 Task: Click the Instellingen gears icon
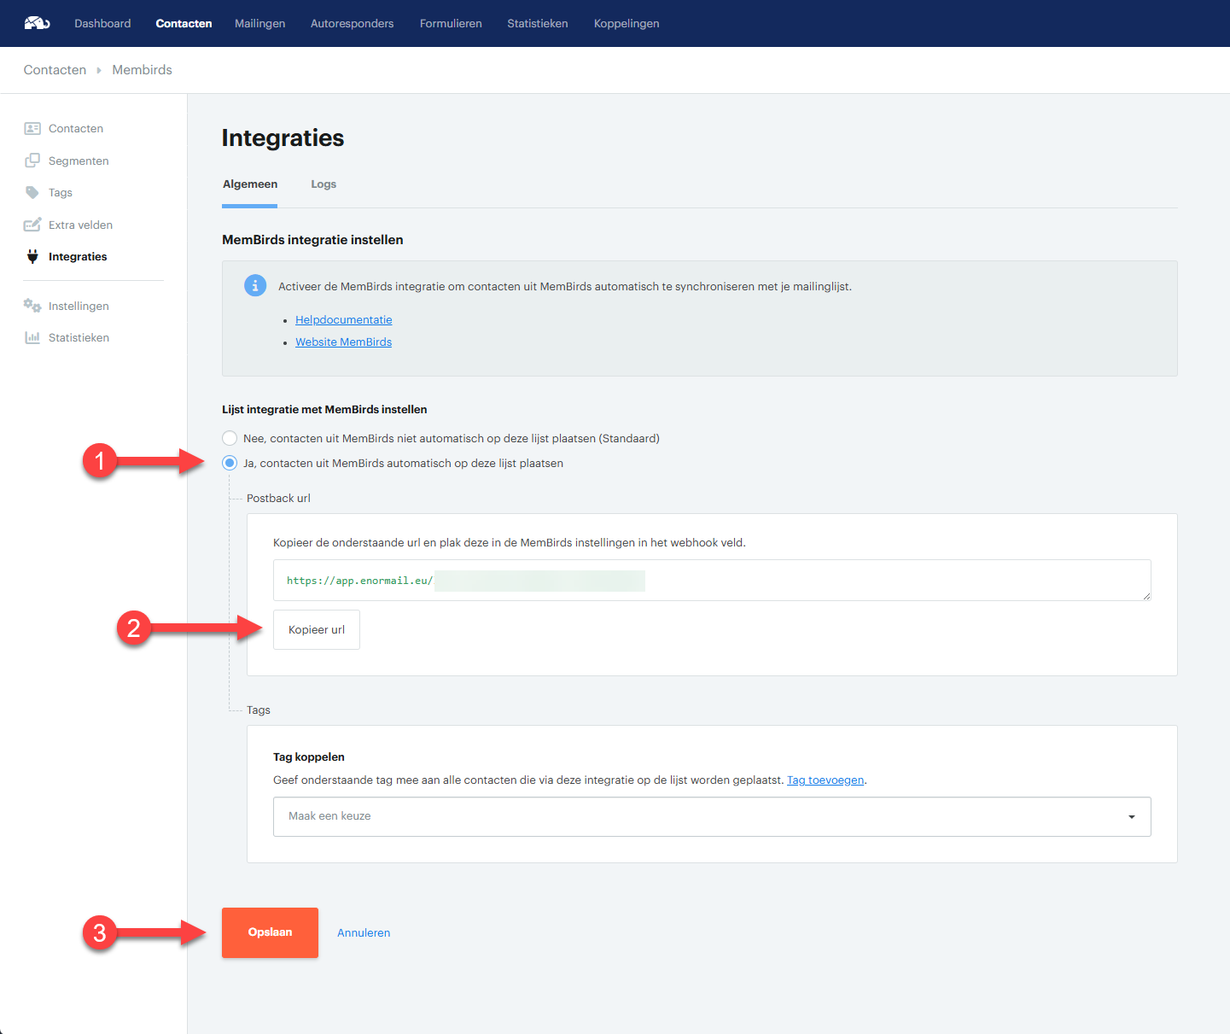(x=32, y=306)
